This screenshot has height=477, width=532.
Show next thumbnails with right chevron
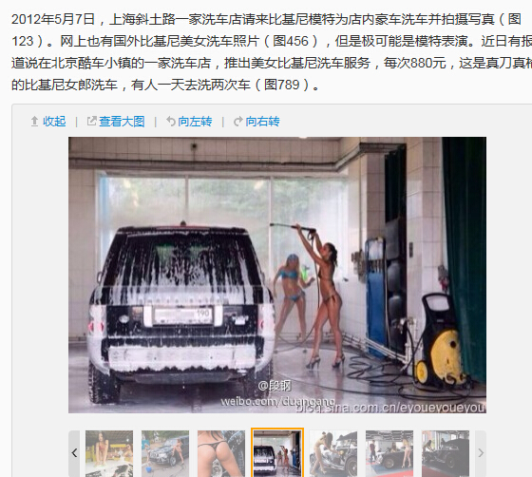(x=481, y=453)
